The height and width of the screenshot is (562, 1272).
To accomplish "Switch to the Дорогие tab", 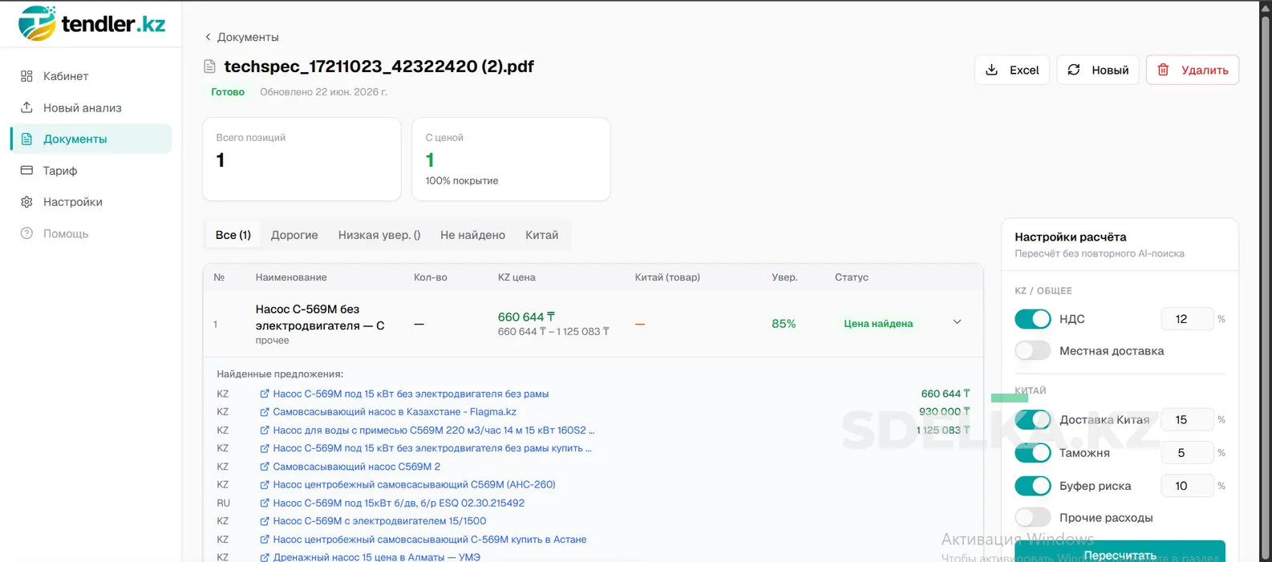I will point(294,235).
